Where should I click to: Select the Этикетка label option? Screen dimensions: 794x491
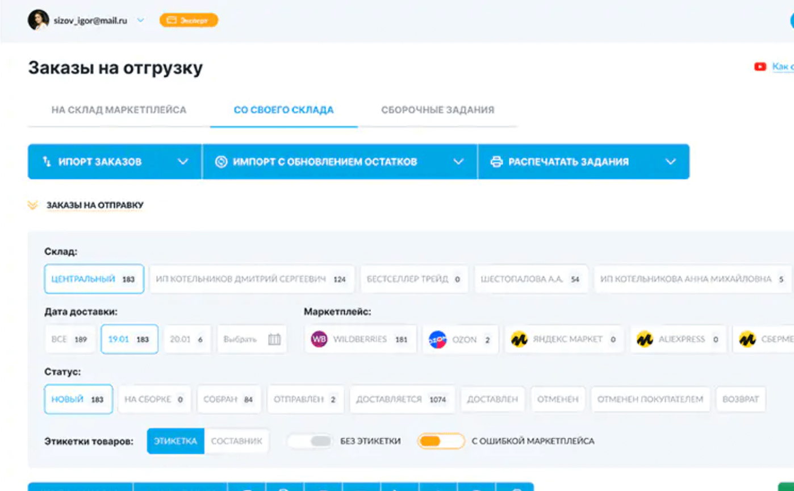pos(175,441)
